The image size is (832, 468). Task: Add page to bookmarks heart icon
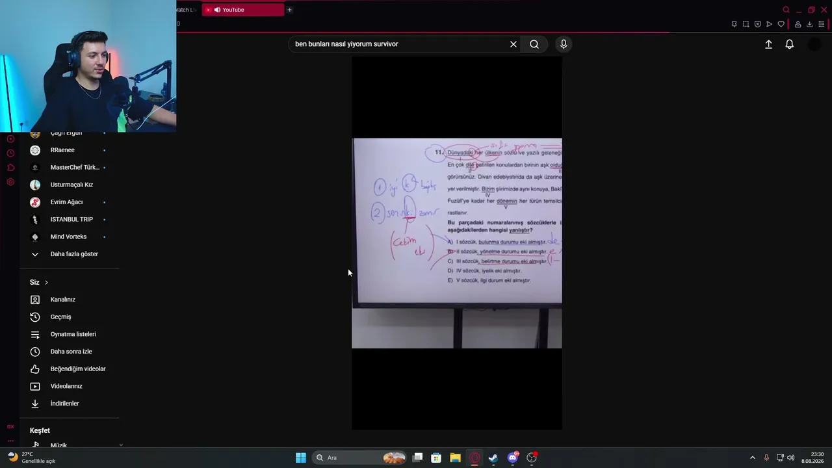coord(781,24)
